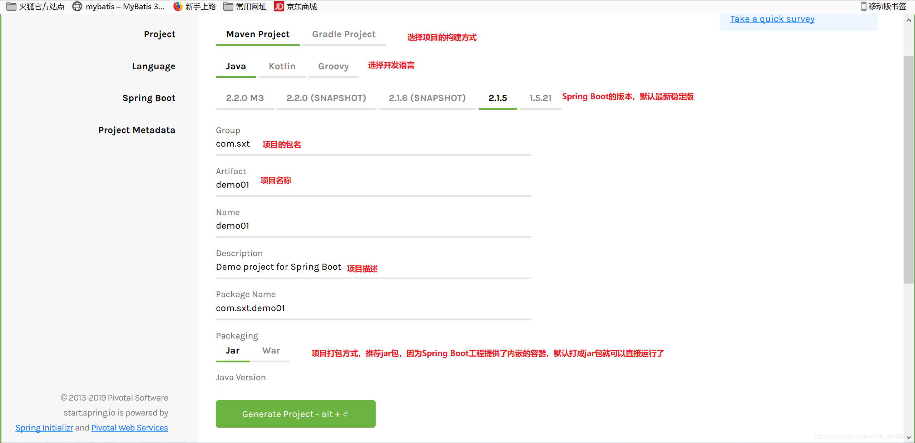Image resolution: width=915 pixels, height=443 pixels.
Task: Click the Pivotal Web Services link
Action: tap(129, 427)
